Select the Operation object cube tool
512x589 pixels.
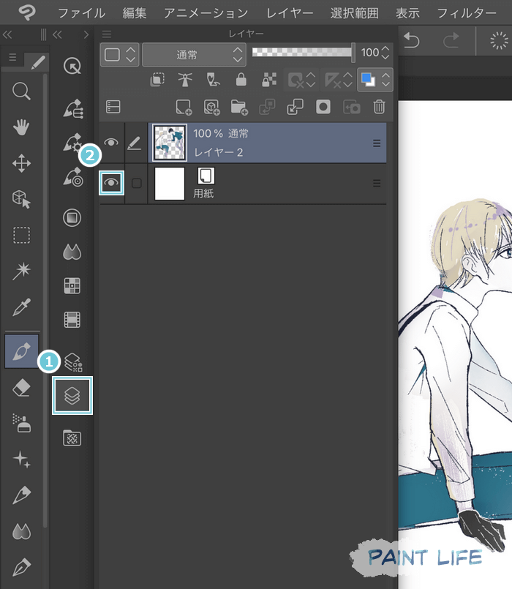21,199
